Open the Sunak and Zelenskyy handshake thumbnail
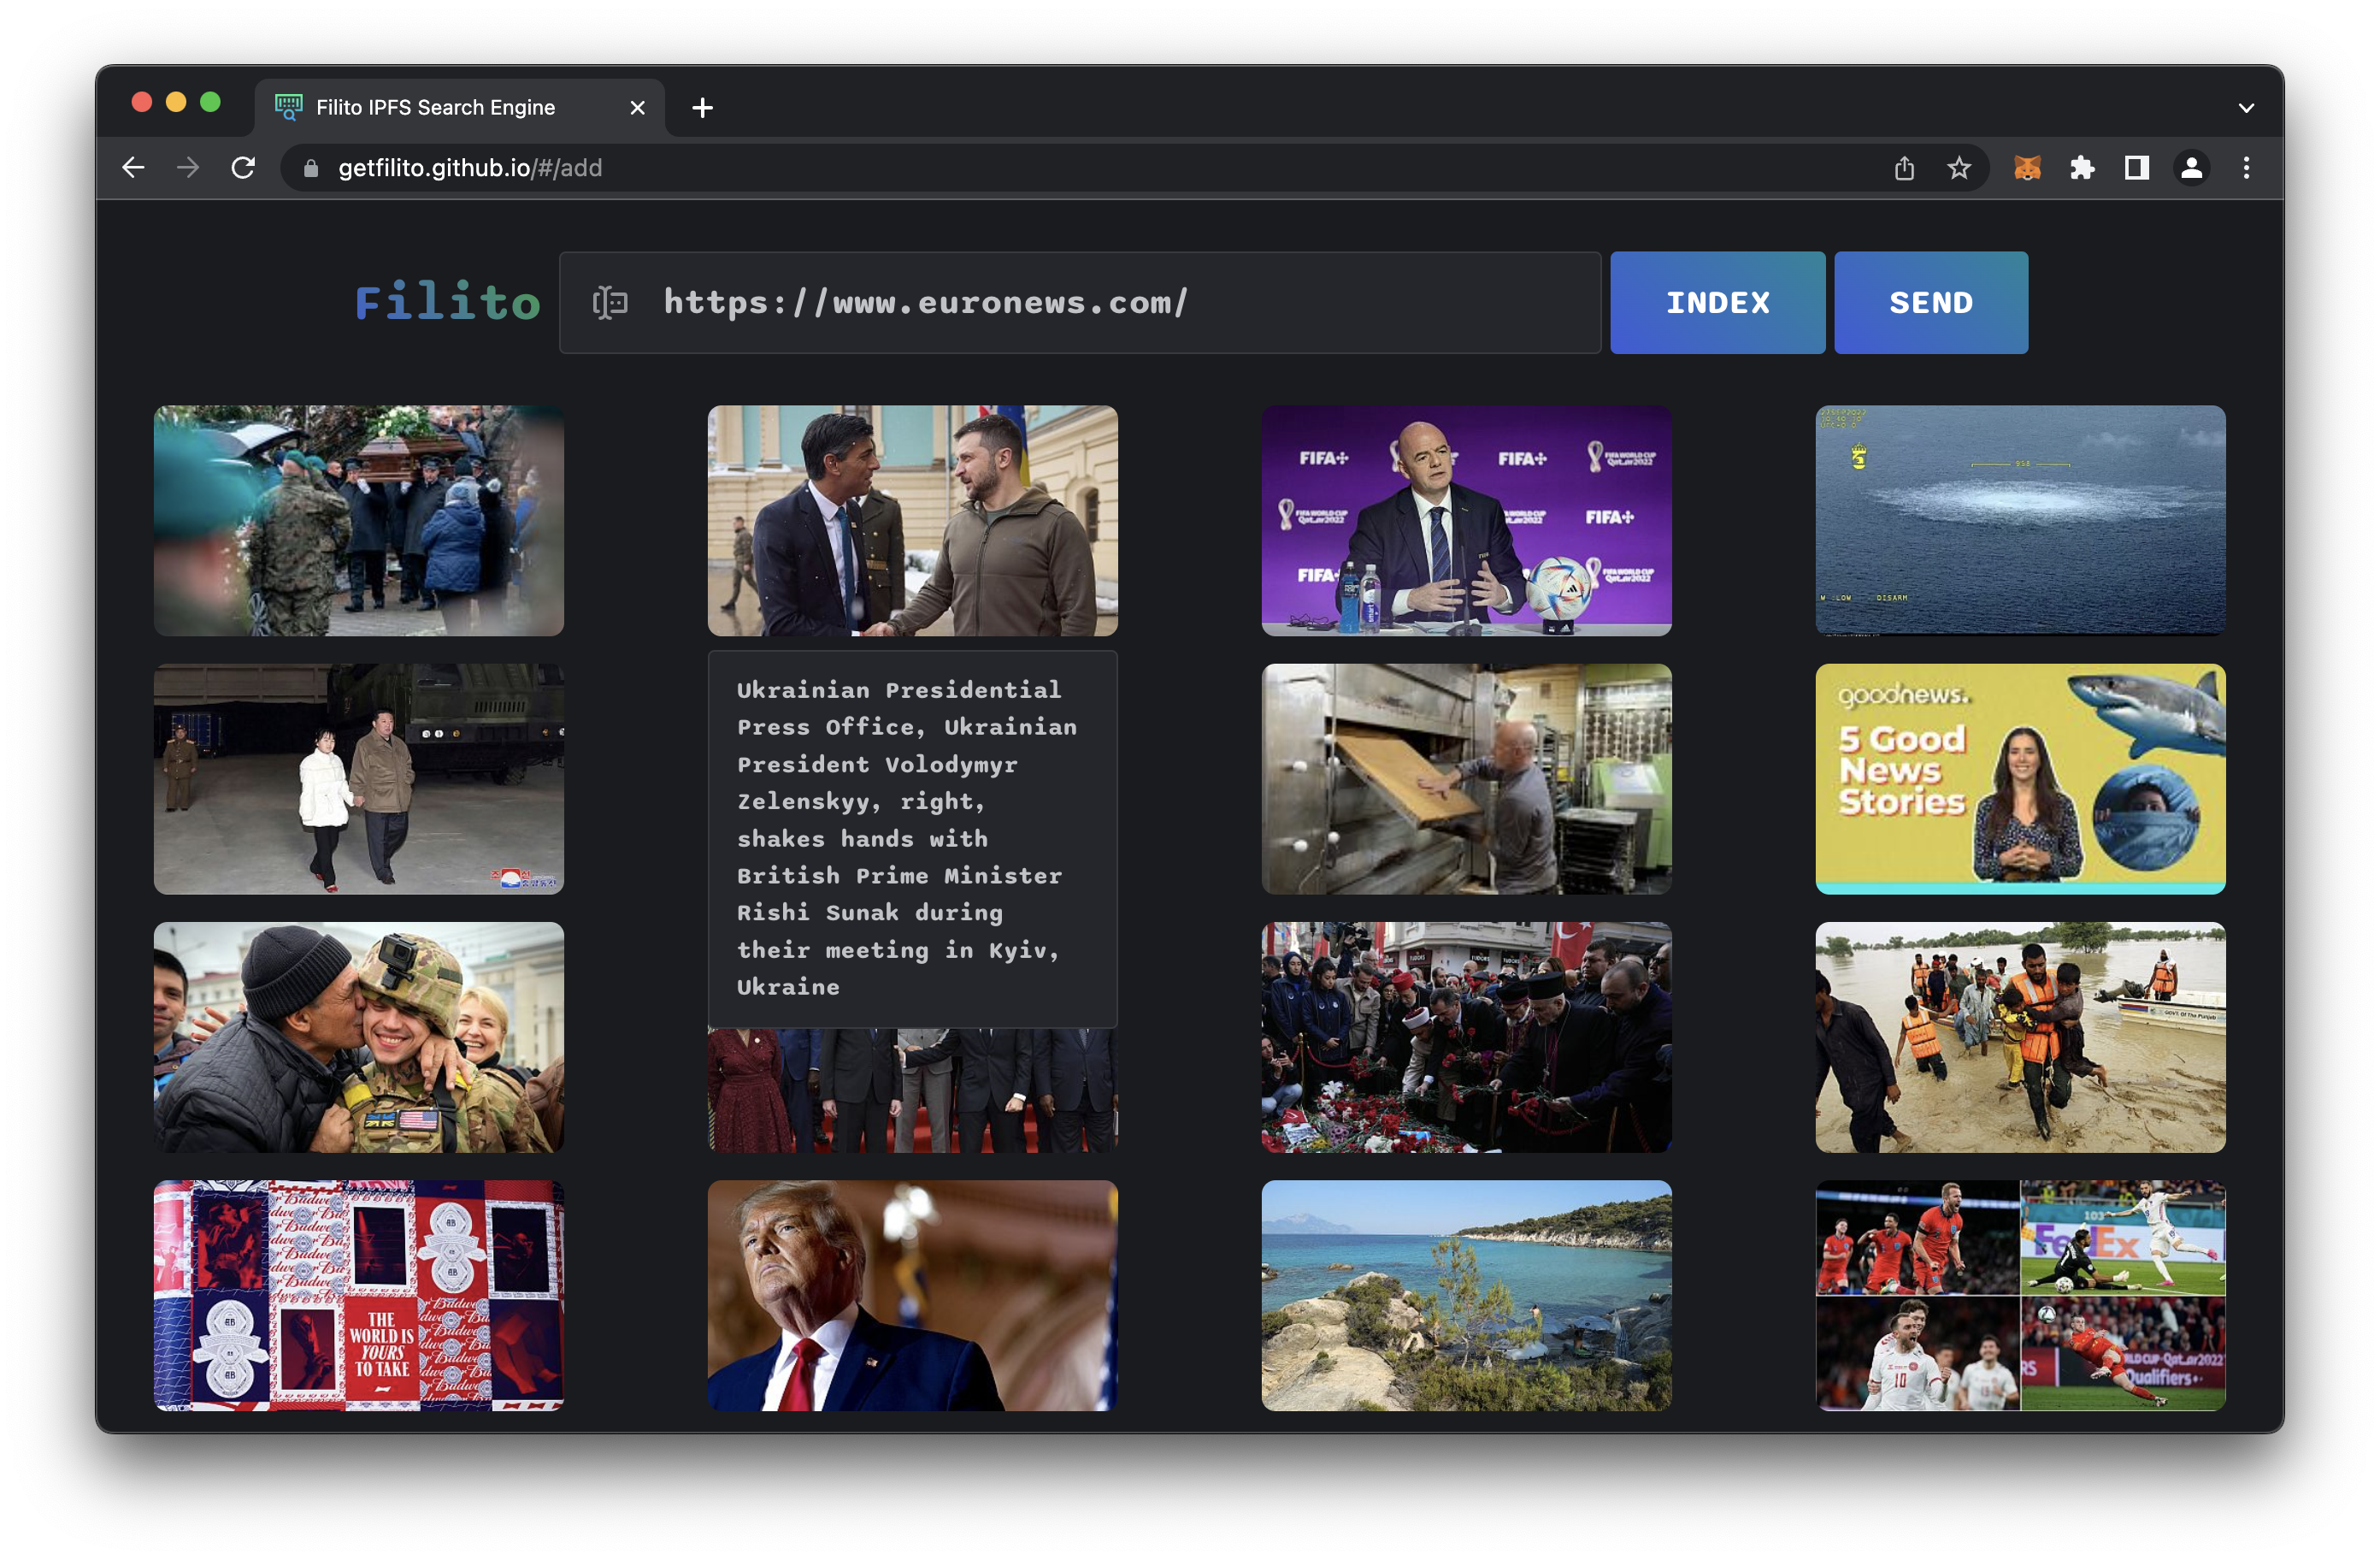This screenshot has height=1560, width=2380. [x=912, y=520]
